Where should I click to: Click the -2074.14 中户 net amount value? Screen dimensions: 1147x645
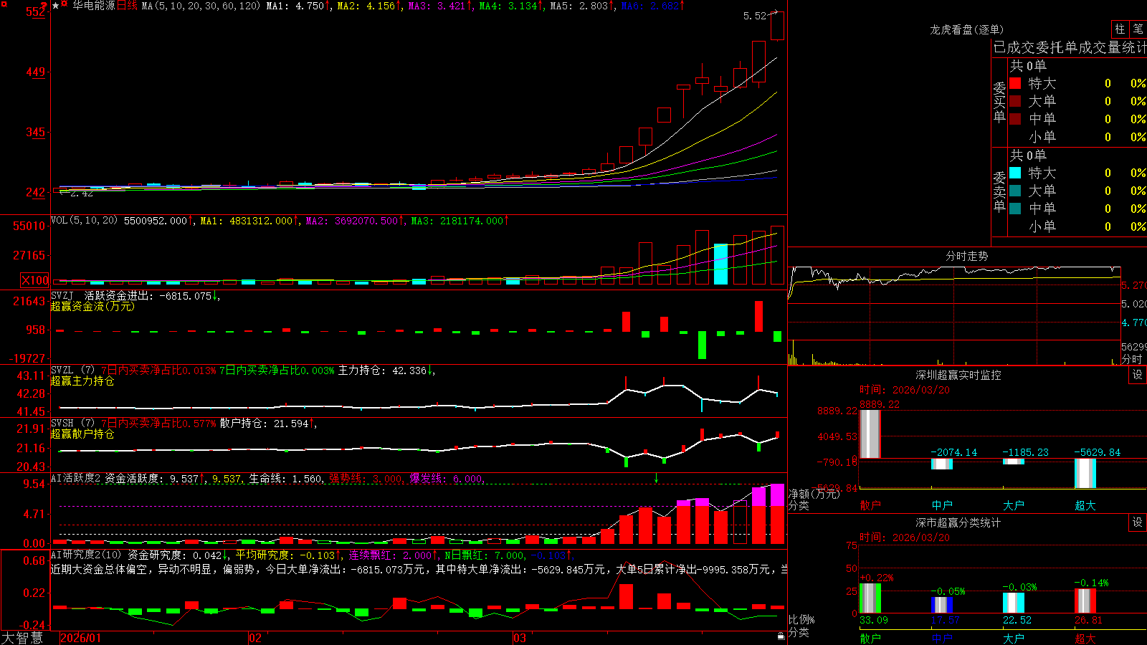[x=953, y=452]
